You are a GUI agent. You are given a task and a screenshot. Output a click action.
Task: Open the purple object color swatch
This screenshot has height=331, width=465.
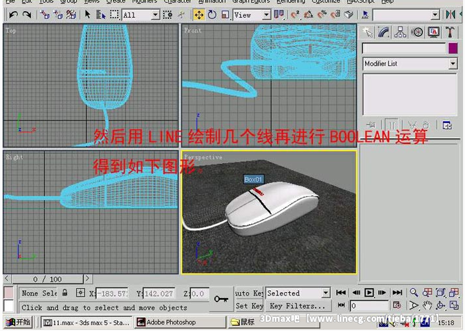tap(453, 48)
